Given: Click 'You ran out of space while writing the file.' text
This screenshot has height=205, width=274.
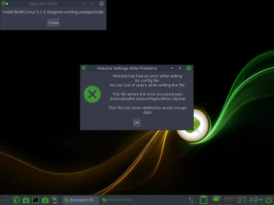Looking at the screenshot, I should pos(147,85).
